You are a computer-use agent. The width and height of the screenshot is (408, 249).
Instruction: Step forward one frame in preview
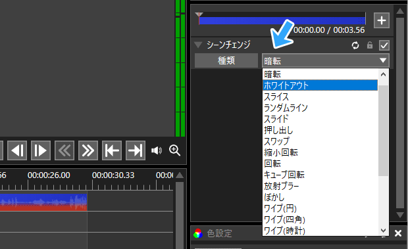[41, 150]
